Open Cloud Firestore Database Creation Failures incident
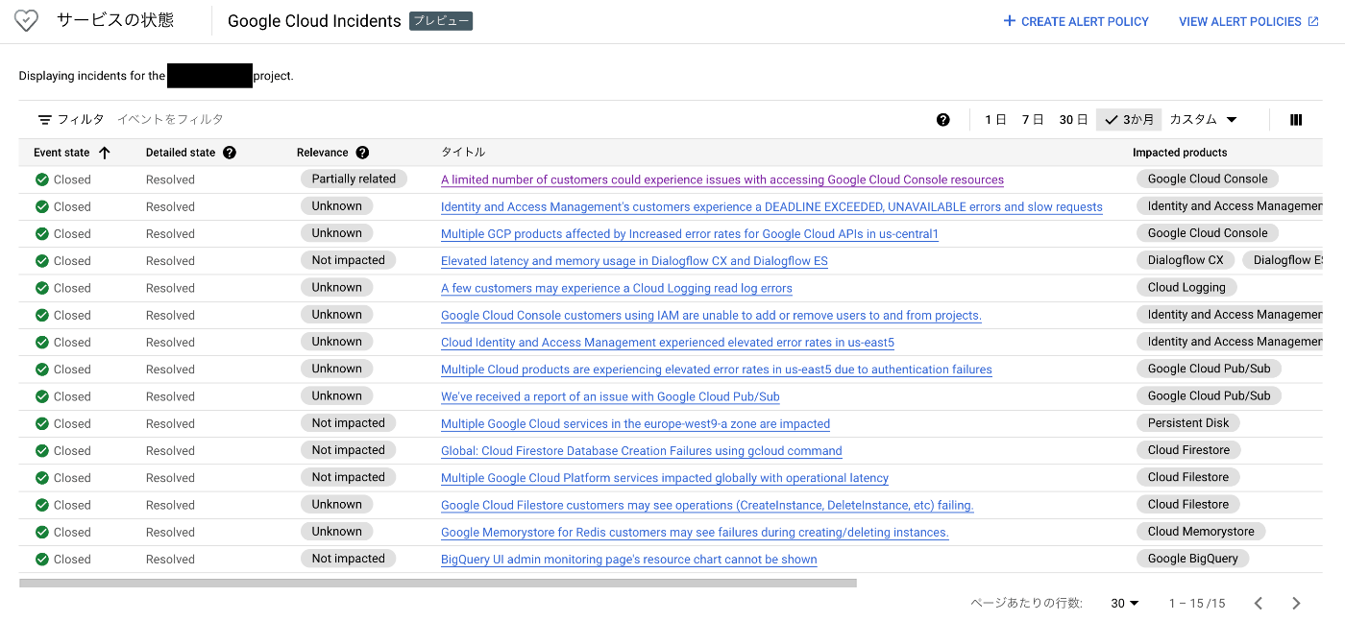The width and height of the screenshot is (1345, 621). click(642, 451)
